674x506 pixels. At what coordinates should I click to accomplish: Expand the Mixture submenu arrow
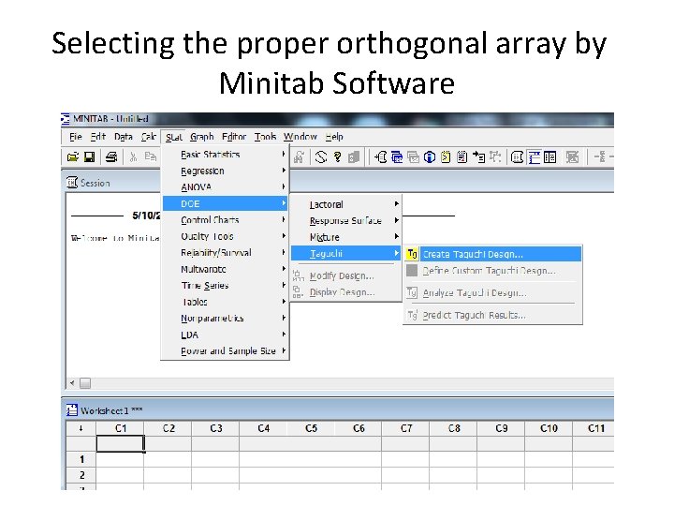tap(397, 236)
